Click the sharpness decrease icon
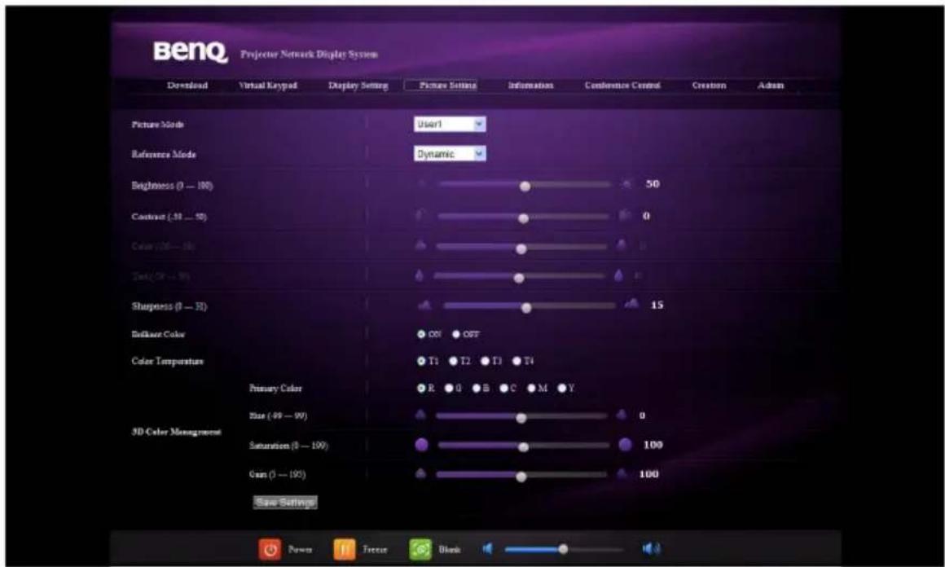This screenshot has height=567, width=945. pos(425,305)
